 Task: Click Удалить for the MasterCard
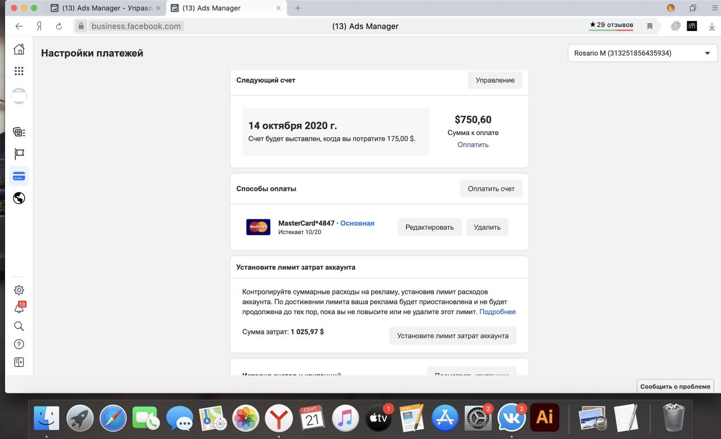(487, 227)
